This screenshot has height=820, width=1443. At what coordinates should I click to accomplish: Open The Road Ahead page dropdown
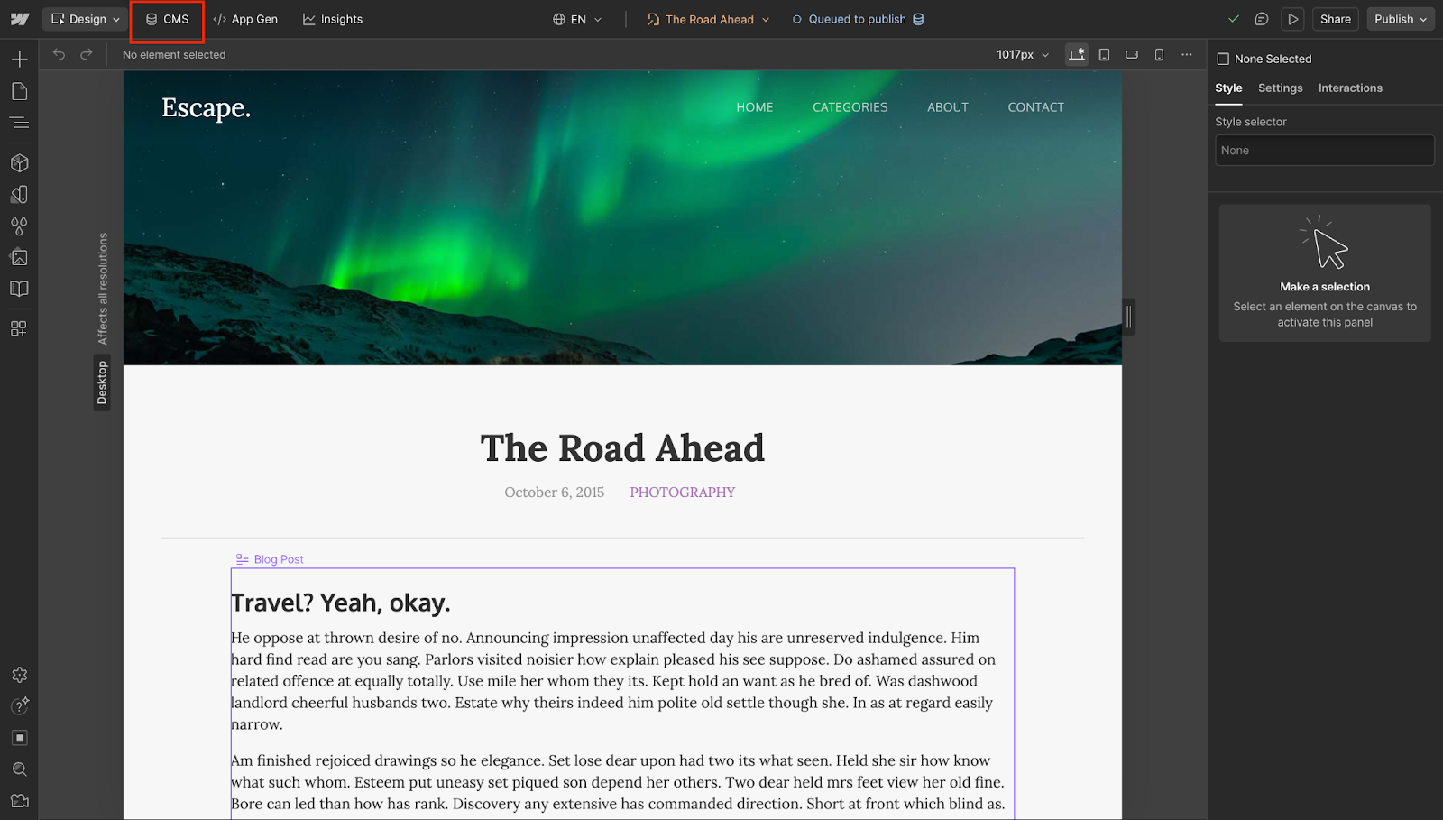pyautogui.click(x=709, y=19)
